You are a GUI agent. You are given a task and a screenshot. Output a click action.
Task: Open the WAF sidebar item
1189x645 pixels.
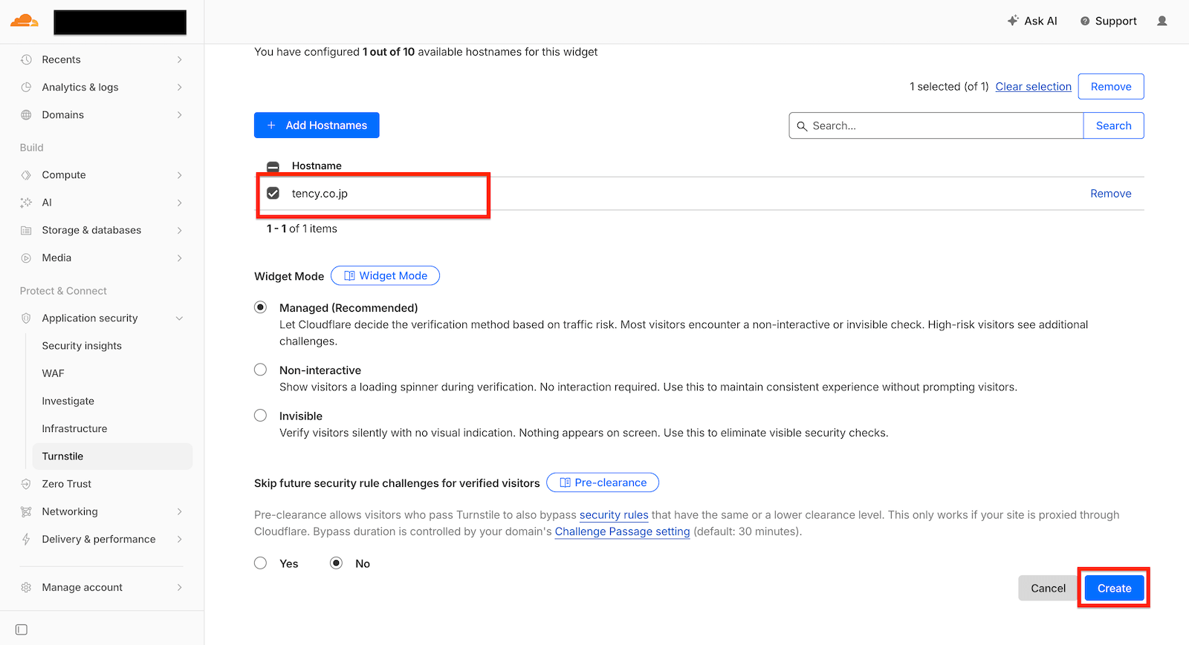coord(54,373)
